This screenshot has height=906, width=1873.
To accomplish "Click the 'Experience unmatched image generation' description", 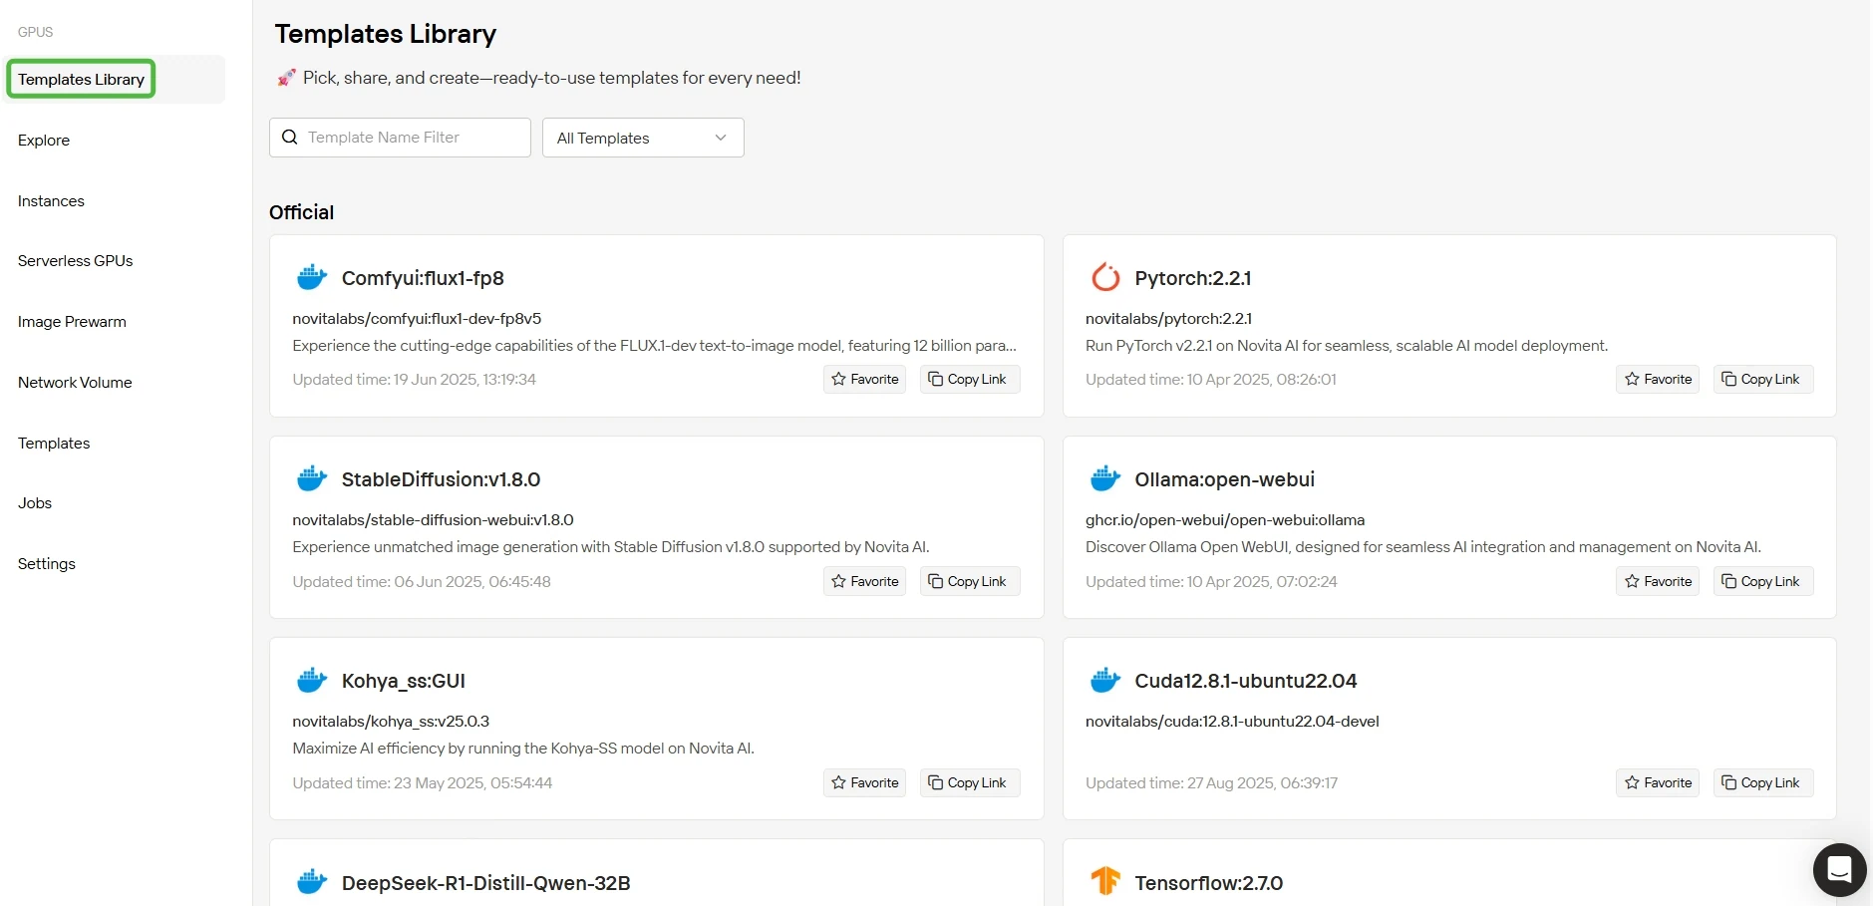I will coord(611,547).
